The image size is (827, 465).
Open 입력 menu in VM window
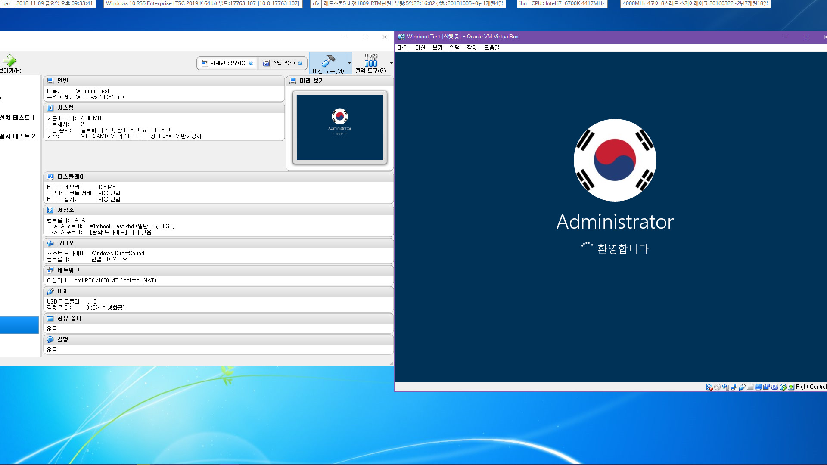tap(454, 48)
